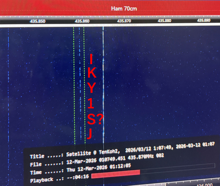The width and height of the screenshot is (220, 186).
Task: Jump to 435.880 on the frequency scale
Action: tap(164, 21)
